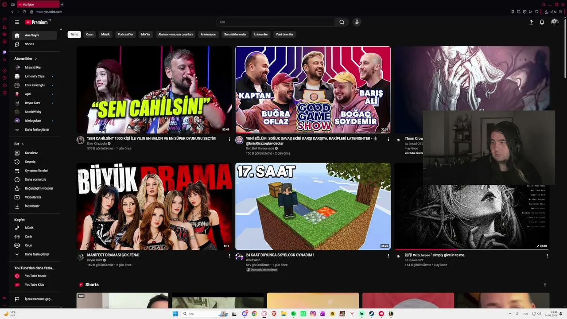
Task: Open the Opera AI assistant icon
Action: click(x=554, y=12)
